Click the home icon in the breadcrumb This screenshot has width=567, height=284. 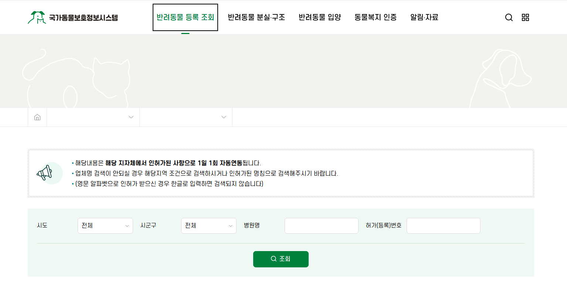pyautogui.click(x=37, y=117)
